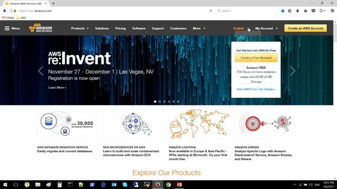Image resolution: width=337 pixels, height=189 pixels.
Task: Click the Firefox taskbar icon
Action: point(157,184)
